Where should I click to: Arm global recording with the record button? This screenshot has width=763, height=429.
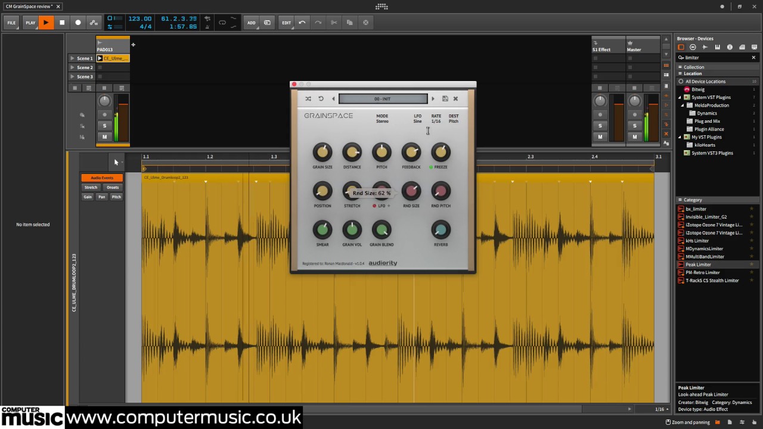tap(77, 23)
